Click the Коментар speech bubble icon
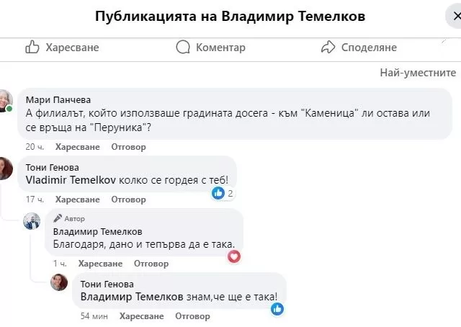 click(x=183, y=47)
